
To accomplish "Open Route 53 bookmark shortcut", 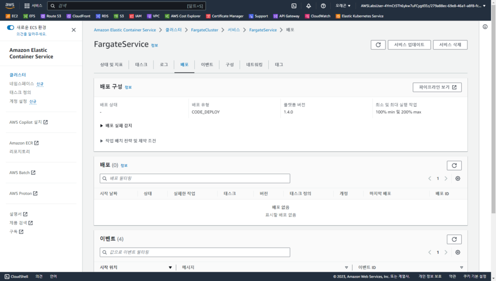I will click(x=51, y=16).
